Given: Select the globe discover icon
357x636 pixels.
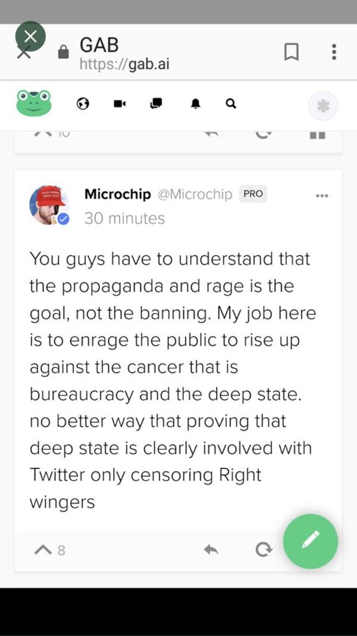Looking at the screenshot, I should (x=83, y=104).
